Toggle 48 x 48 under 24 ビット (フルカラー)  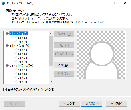[16, 69]
